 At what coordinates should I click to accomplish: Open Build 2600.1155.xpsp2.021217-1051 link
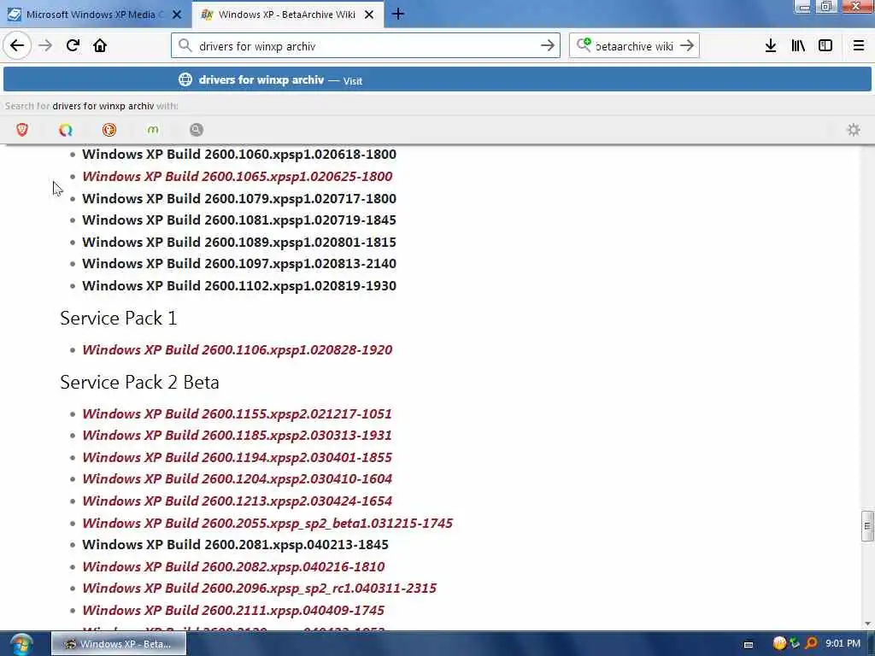pos(237,414)
